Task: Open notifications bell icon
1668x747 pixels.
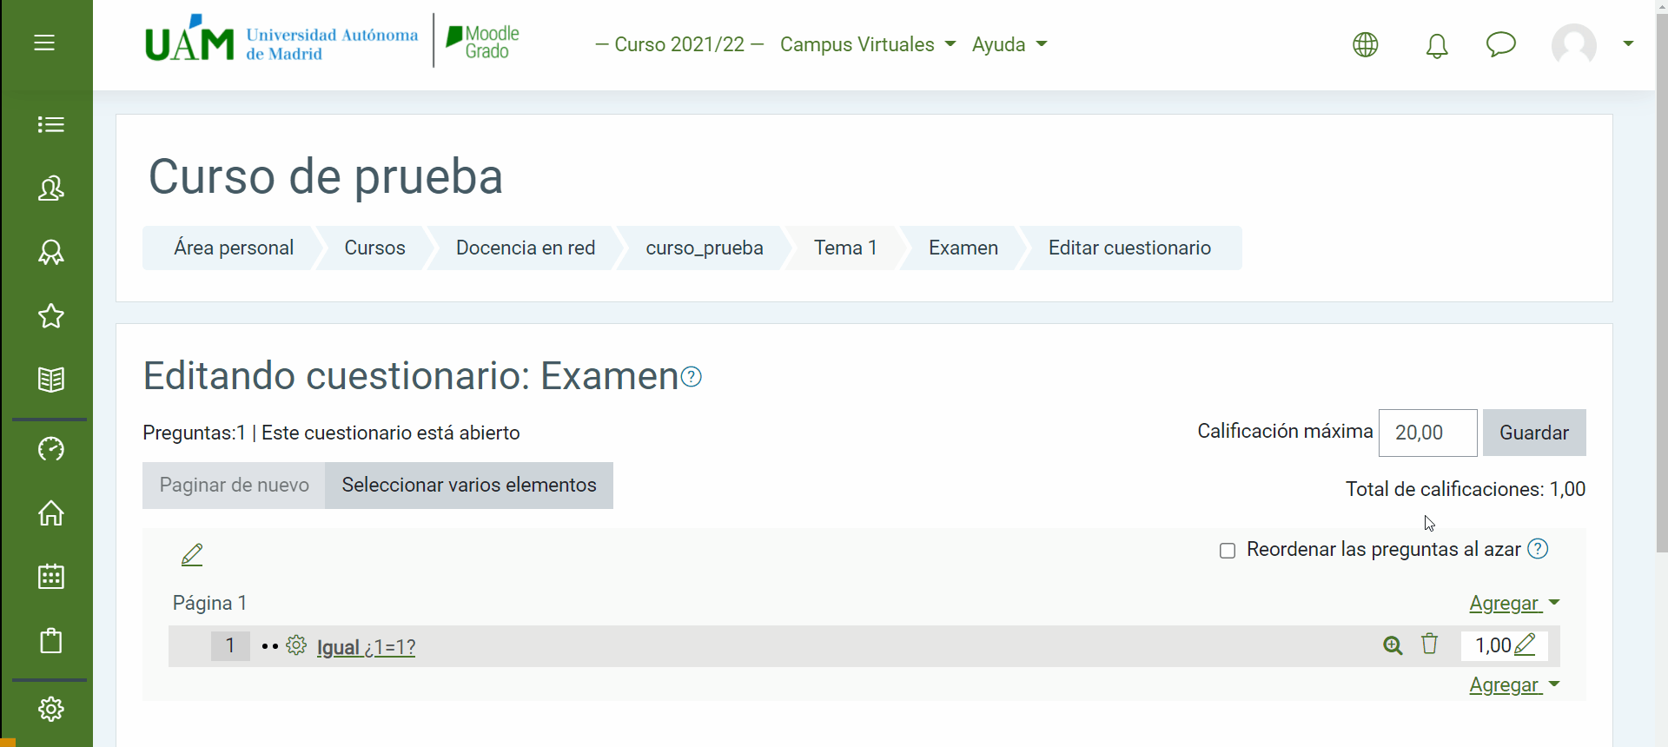Action: click(x=1437, y=45)
